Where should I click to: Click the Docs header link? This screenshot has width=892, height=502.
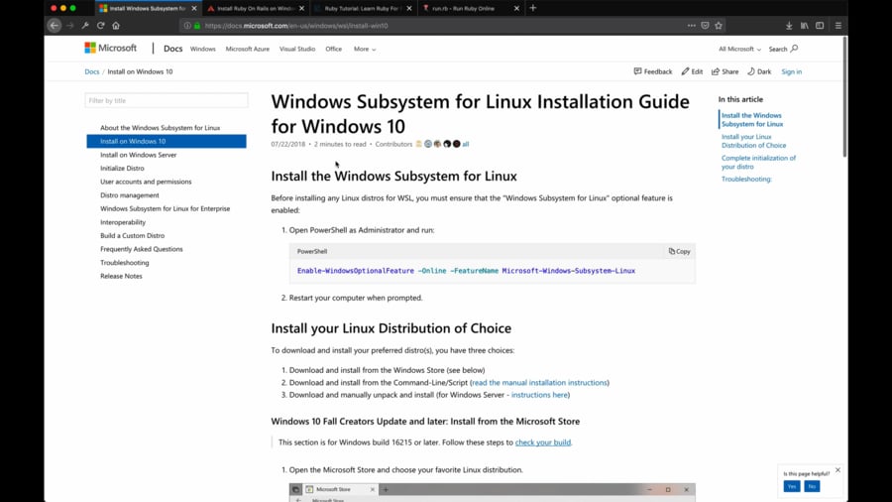pyautogui.click(x=172, y=49)
